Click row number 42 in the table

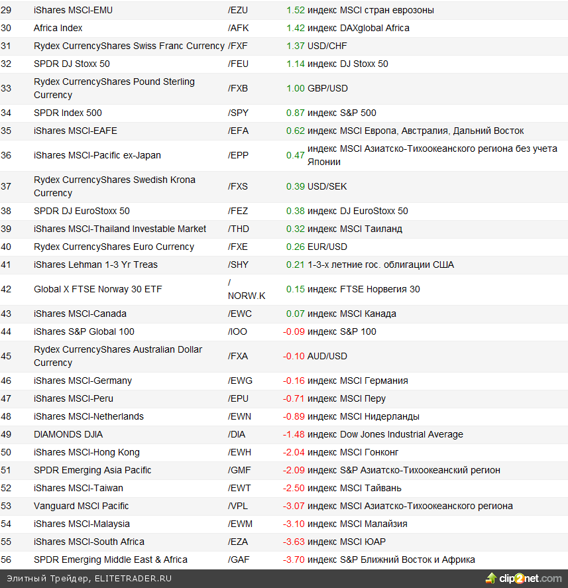point(6,289)
